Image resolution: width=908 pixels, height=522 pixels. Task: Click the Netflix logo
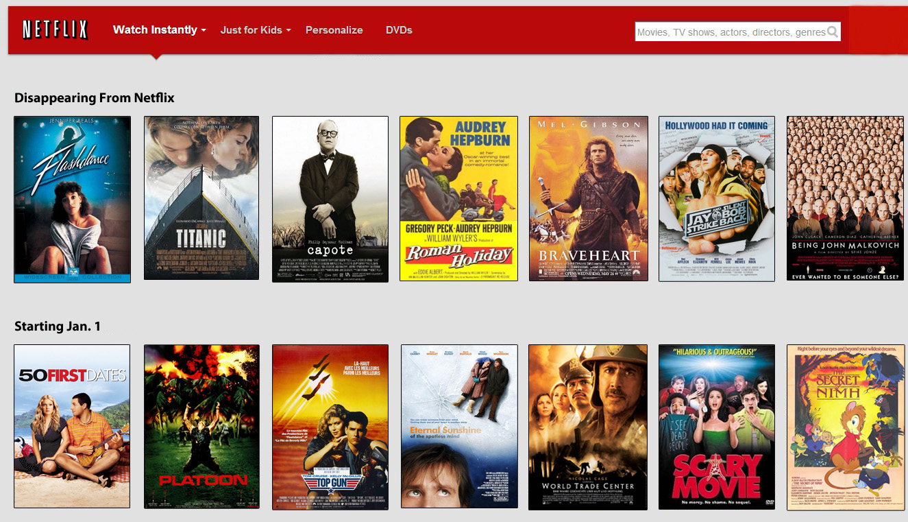tap(55, 30)
